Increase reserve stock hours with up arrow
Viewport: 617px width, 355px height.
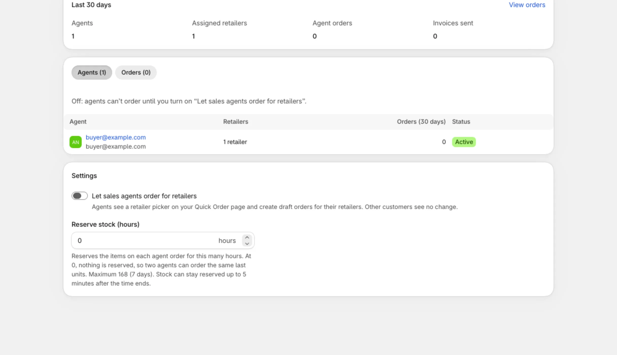tap(247, 237)
